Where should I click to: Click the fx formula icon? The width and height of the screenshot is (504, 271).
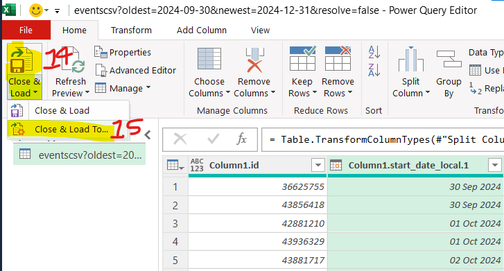pos(241,139)
